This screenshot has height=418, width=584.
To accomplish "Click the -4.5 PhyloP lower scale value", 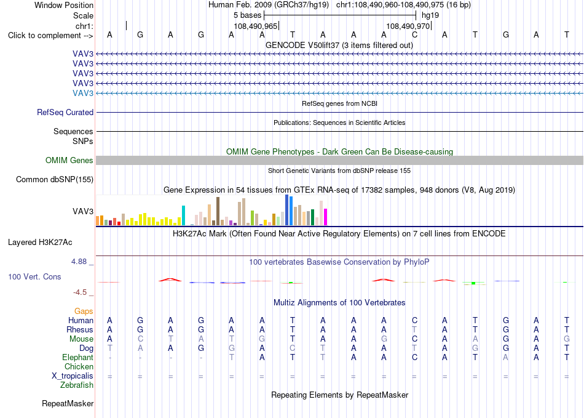I will (80, 292).
